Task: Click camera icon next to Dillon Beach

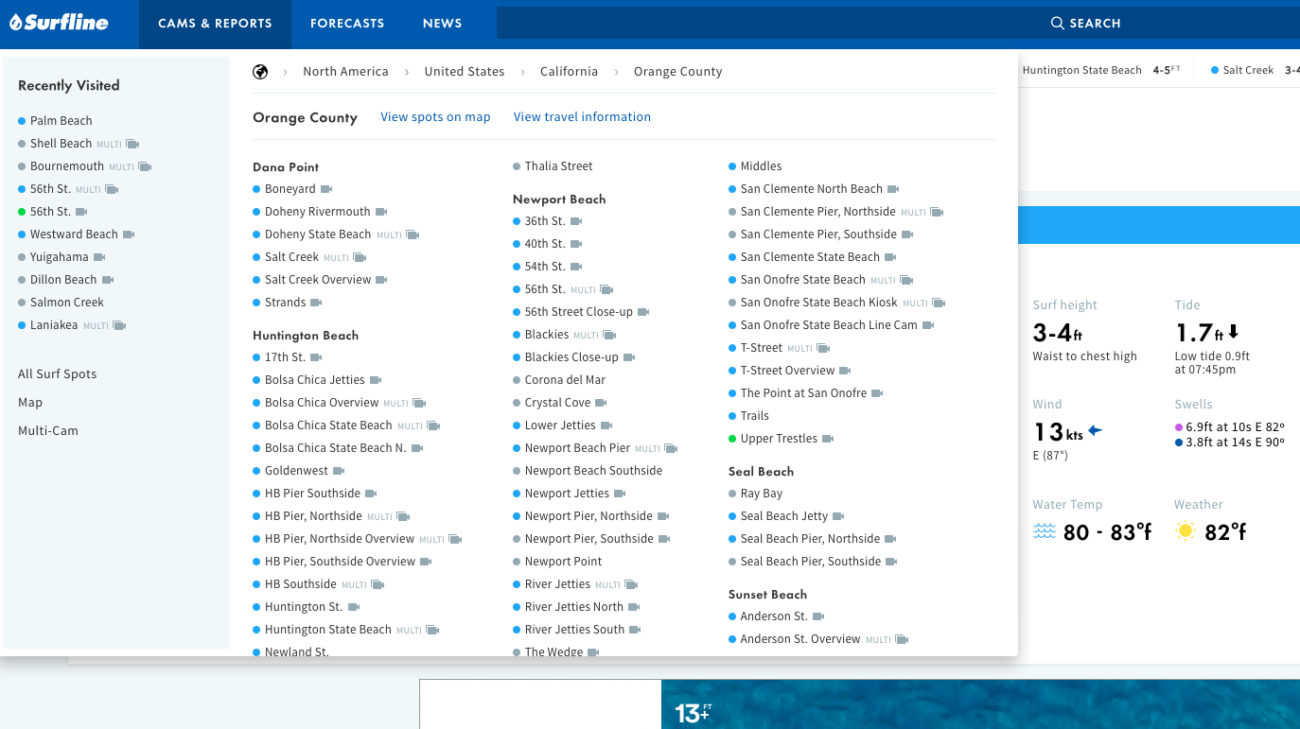Action: click(x=108, y=280)
